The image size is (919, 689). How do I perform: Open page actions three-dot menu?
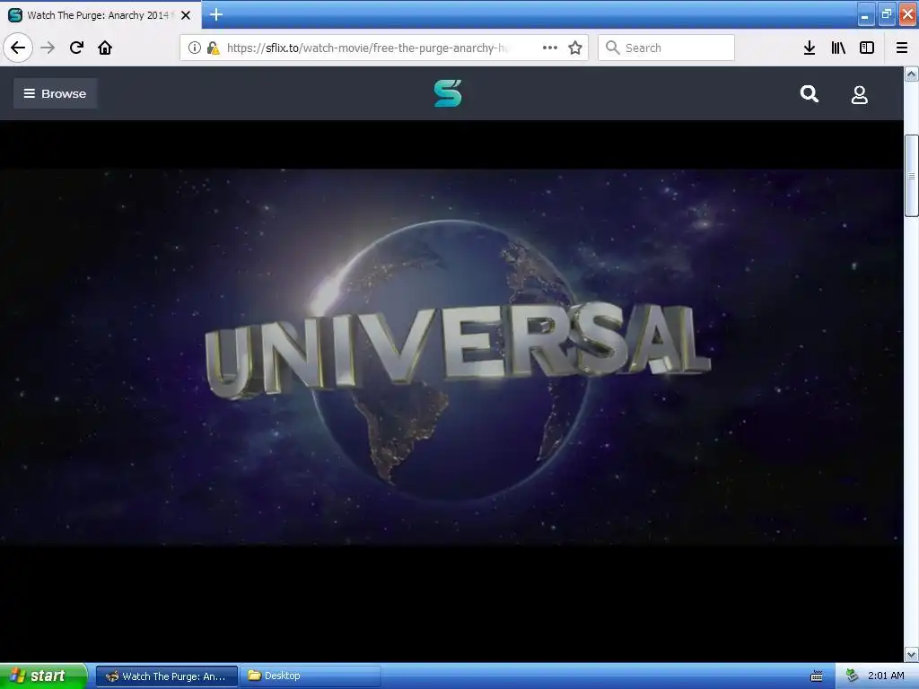pyautogui.click(x=550, y=48)
